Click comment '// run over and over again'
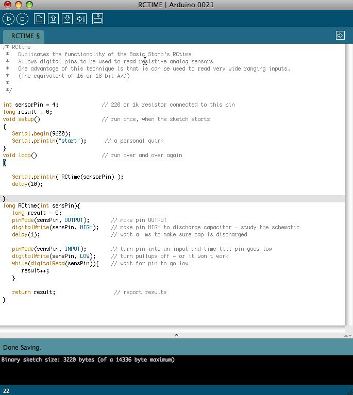This screenshot has height=395, width=353. pyautogui.click(x=142, y=155)
